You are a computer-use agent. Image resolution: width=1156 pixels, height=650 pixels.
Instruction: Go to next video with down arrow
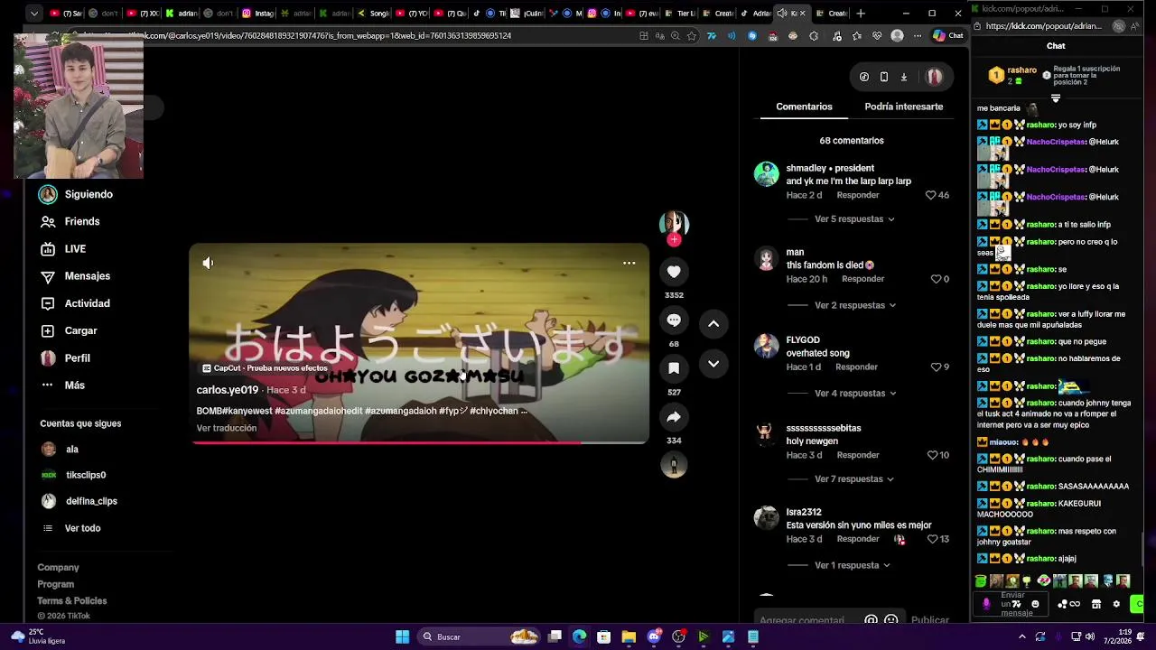(713, 364)
